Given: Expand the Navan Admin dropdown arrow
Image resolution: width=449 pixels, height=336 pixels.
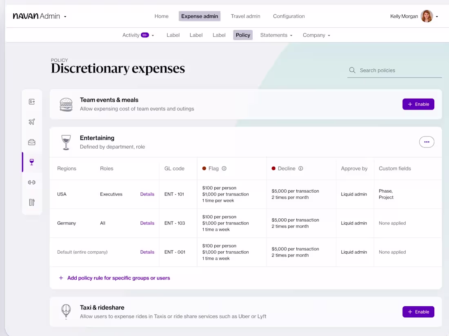Looking at the screenshot, I should coord(65,17).
